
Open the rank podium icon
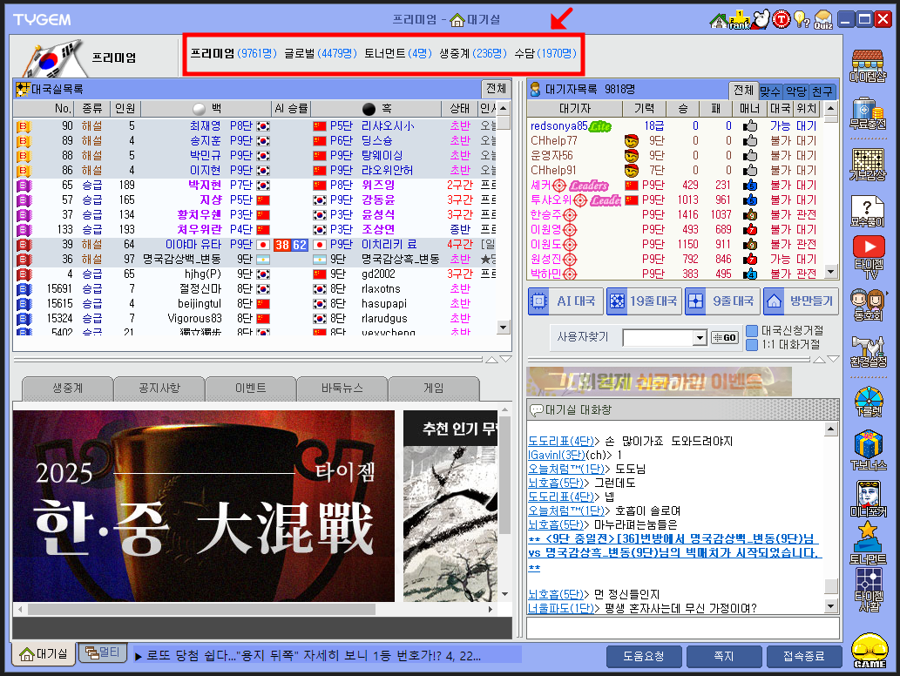point(740,20)
